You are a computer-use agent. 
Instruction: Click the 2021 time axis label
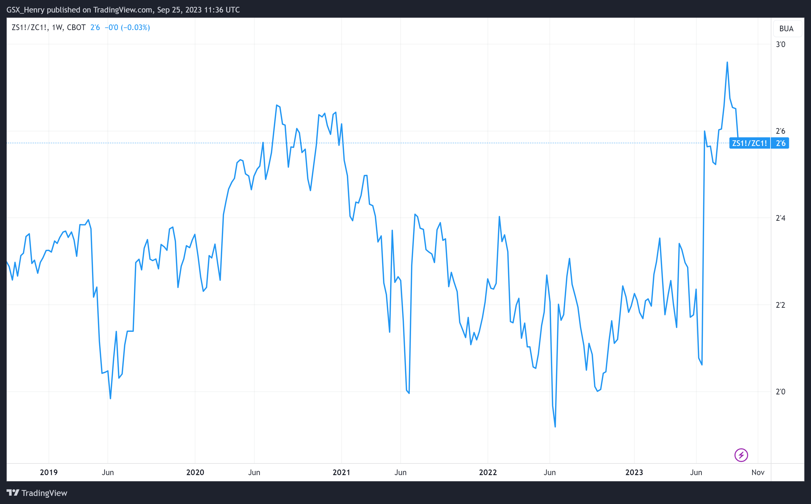[x=341, y=472]
